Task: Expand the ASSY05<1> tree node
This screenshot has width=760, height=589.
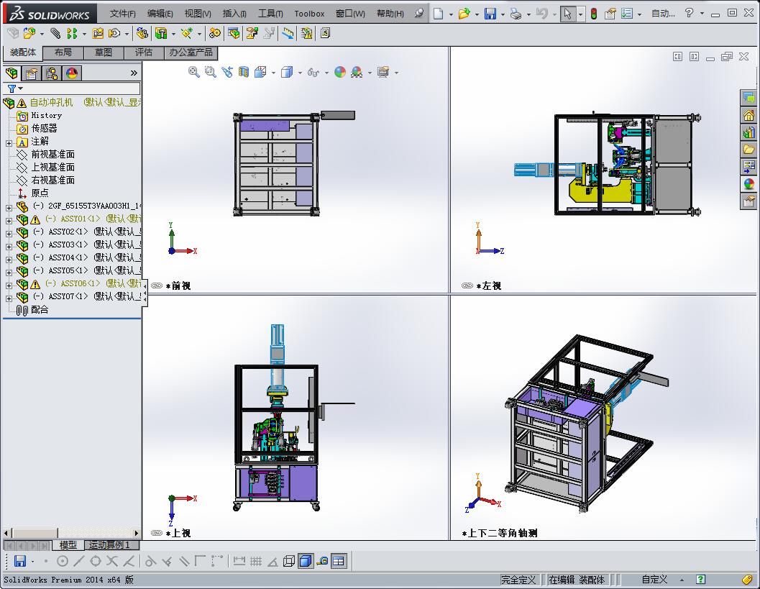Action: pos(9,272)
